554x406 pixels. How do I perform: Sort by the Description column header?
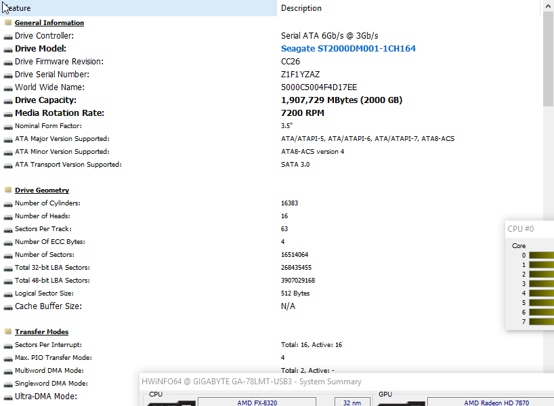pyautogui.click(x=409, y=7)
